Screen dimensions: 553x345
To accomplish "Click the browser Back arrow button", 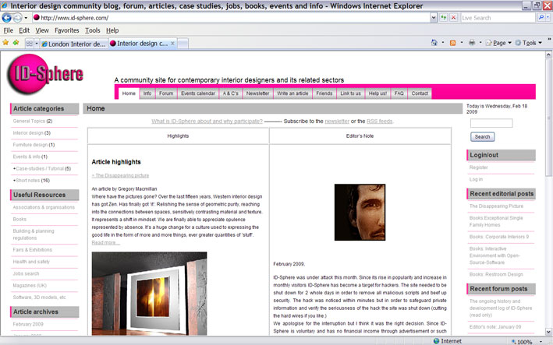I will (7, 18).
